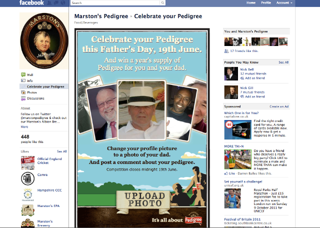320x228 pixels.
Task: Open Festival of Britain 2011 ad
Action: click(x=242, y=219)
